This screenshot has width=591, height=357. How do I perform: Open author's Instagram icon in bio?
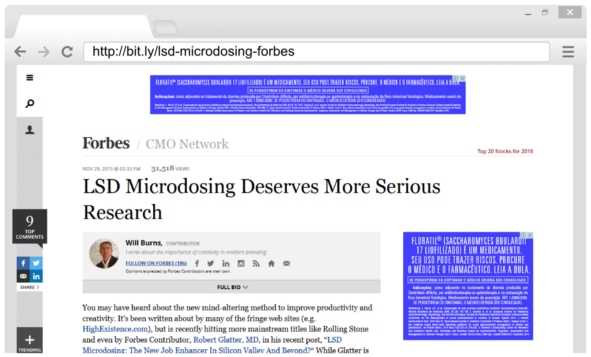241,263
